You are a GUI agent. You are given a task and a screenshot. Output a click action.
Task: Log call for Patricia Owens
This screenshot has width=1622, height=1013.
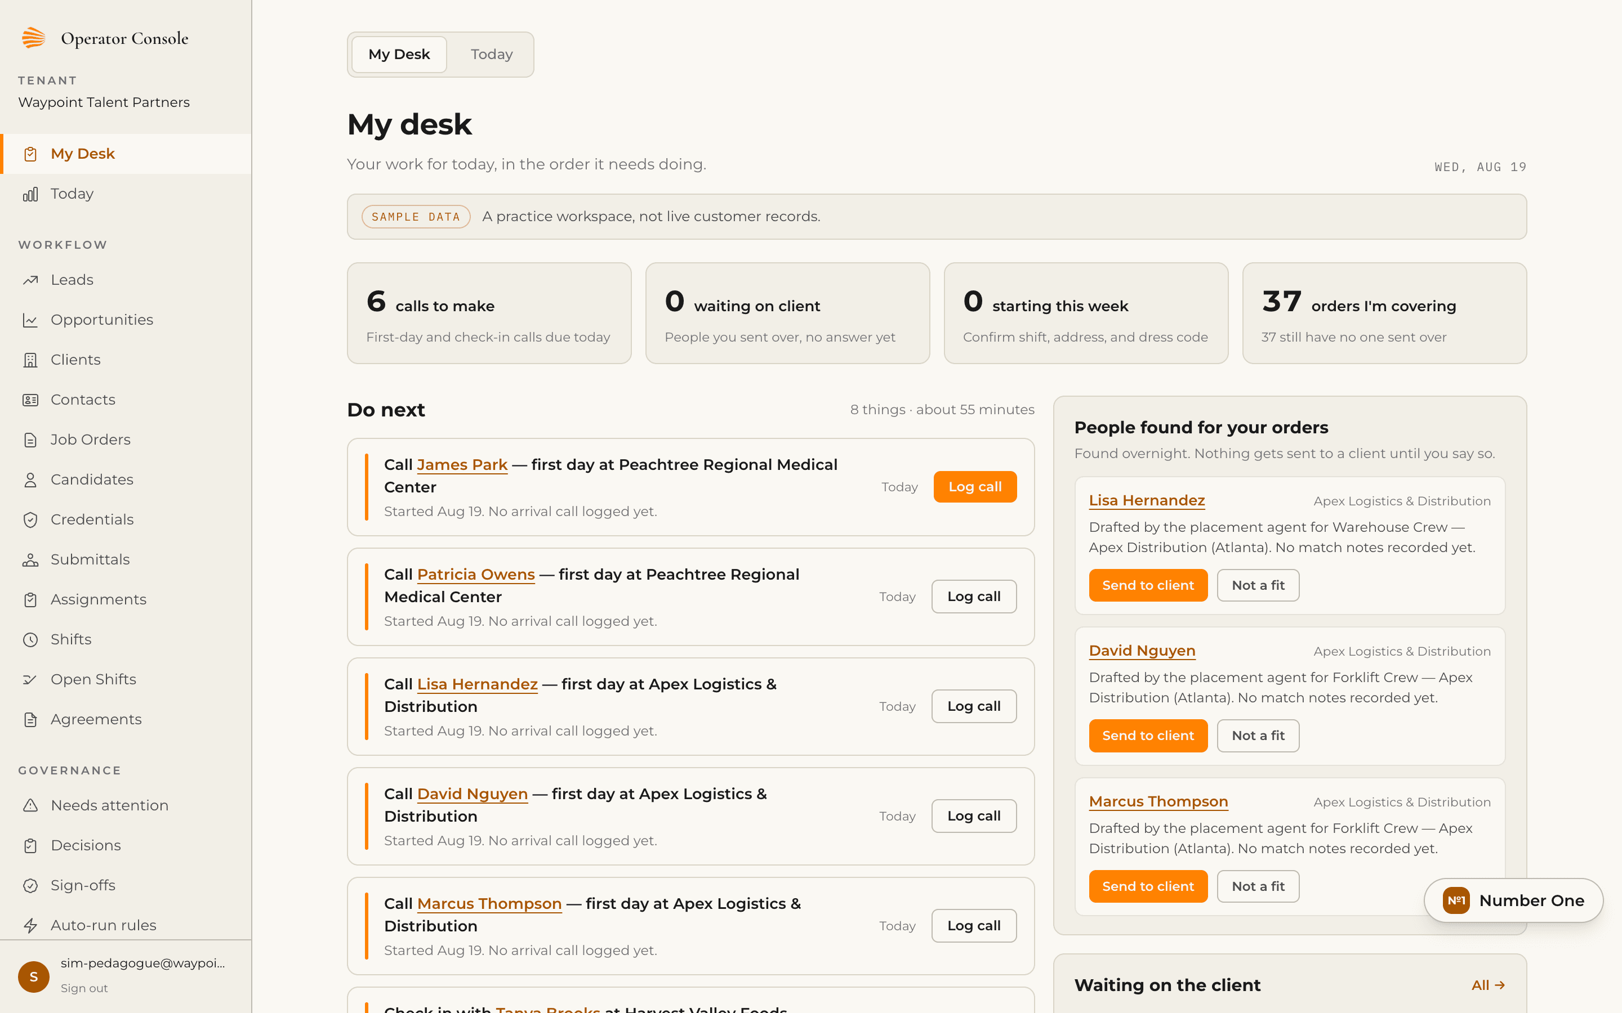click(974, 597)
